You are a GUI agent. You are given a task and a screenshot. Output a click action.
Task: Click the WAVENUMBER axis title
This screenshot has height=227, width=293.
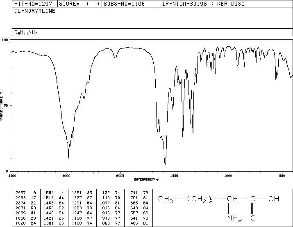pos(147,179)
